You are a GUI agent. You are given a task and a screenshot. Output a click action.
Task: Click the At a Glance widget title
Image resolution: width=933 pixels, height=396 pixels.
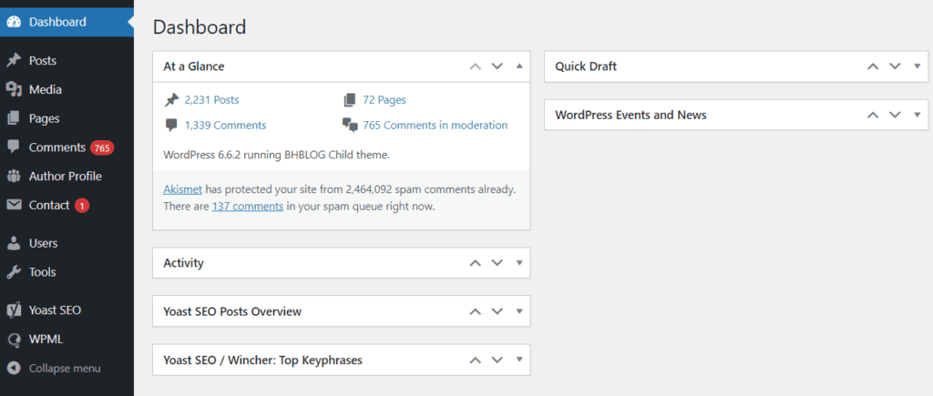194,66
